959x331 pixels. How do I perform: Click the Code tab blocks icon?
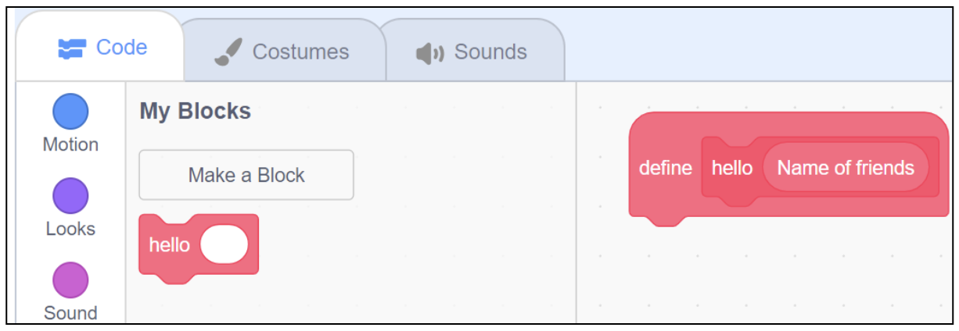point(72,48)
